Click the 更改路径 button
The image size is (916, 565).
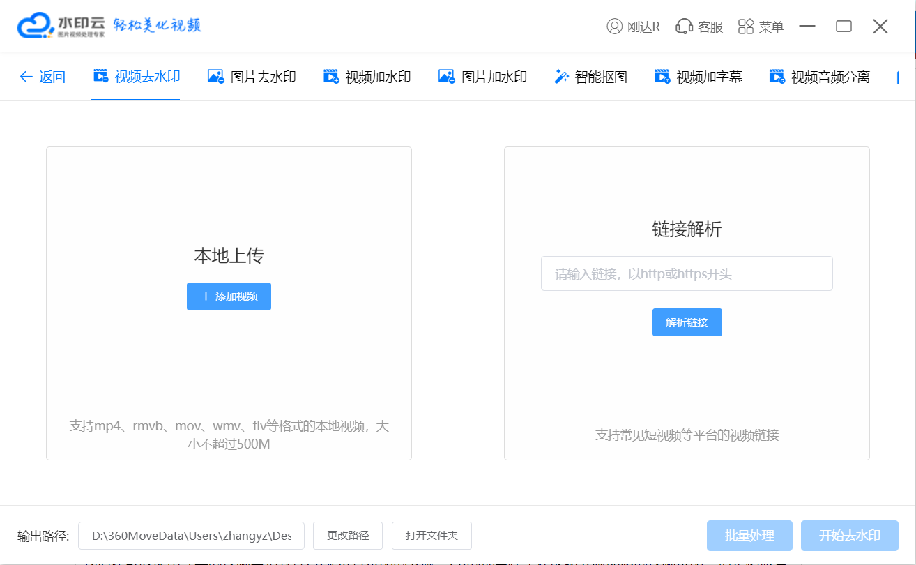coord(348,536)
